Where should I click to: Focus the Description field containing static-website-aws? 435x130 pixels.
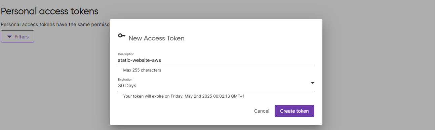pyautogui.click(x=216, y=60)
